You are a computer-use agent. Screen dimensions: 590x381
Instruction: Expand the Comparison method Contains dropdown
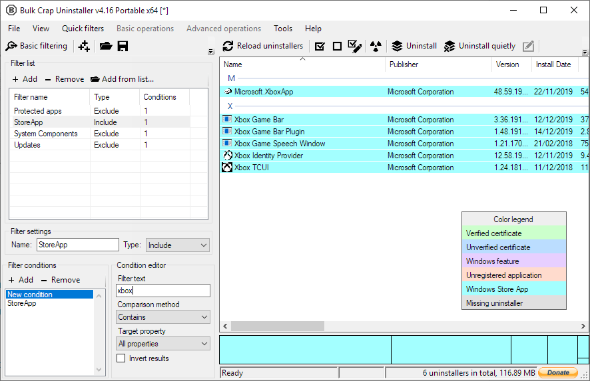(163, 317)
